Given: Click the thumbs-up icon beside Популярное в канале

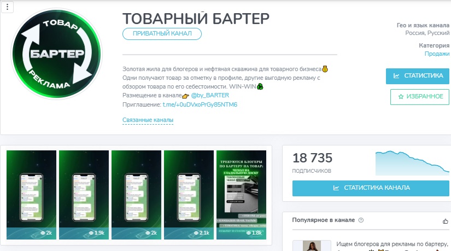Looking at the screenshot, I should click(445, 221).
